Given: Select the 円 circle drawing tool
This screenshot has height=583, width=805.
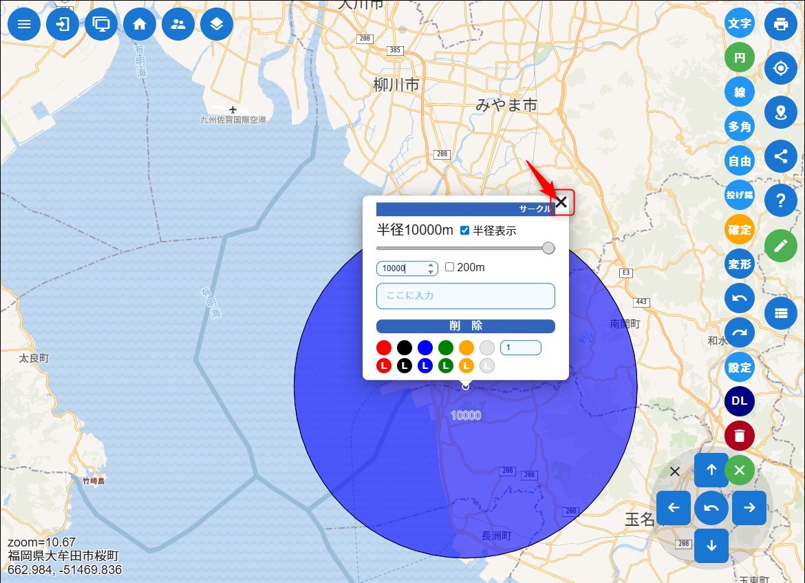Looking at the screenshot, I should [x=740, y=58].
